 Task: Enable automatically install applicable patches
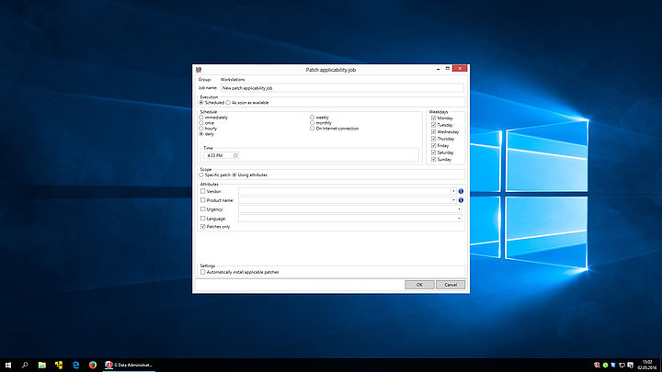tap(202, 272)
